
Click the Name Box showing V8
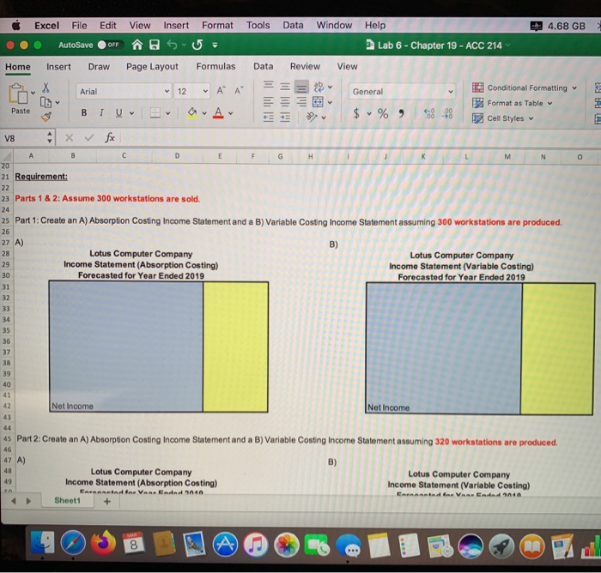point(24,138)
